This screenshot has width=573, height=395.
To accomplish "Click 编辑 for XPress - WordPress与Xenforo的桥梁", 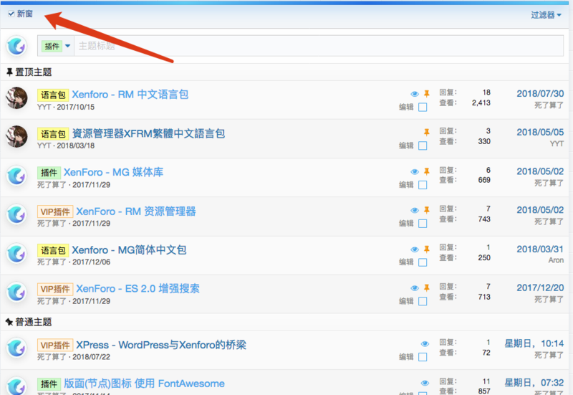I will point(406,357).
